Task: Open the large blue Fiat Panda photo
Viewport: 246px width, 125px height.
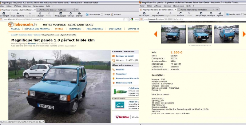Action: [59, 87]
